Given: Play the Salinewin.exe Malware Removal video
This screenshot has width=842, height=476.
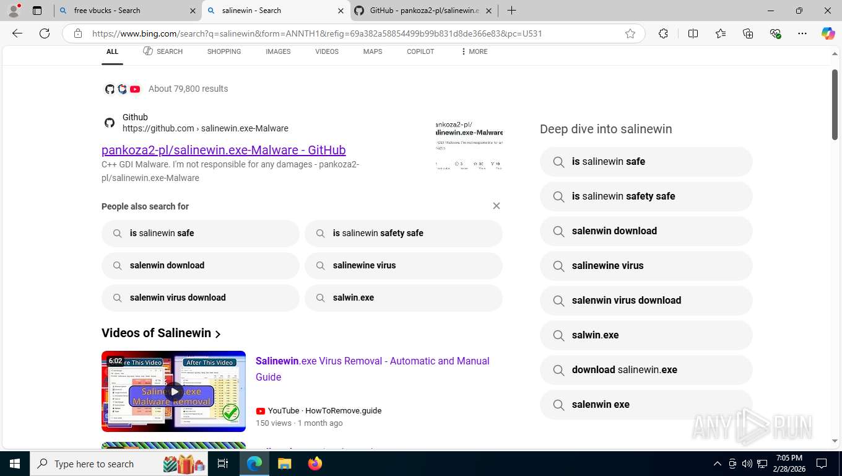Looking at the screenshot, I should [x=173, y=392].
